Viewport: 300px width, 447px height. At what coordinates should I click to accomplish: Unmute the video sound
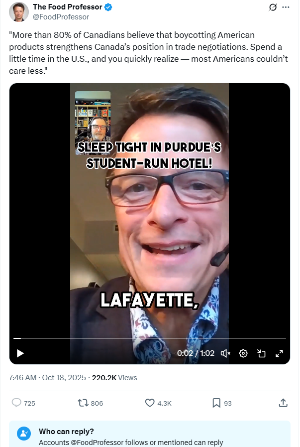pyautogui.click(x=225, y=353)
